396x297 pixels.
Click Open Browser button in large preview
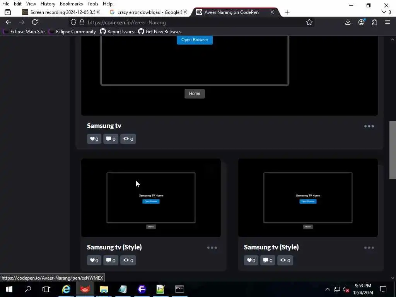coord(195,40)
